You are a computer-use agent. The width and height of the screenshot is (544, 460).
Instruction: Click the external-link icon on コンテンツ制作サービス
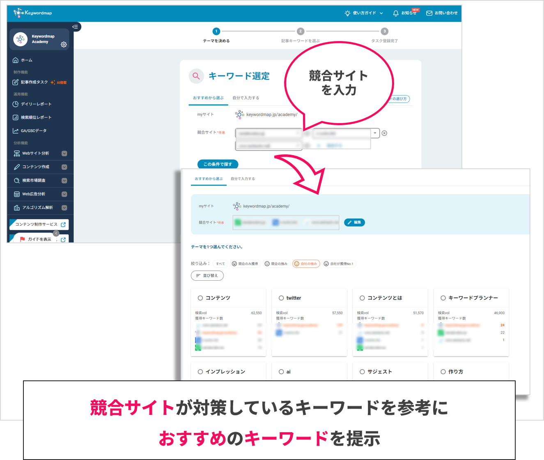pyautogui.click(x=63, y=224)
